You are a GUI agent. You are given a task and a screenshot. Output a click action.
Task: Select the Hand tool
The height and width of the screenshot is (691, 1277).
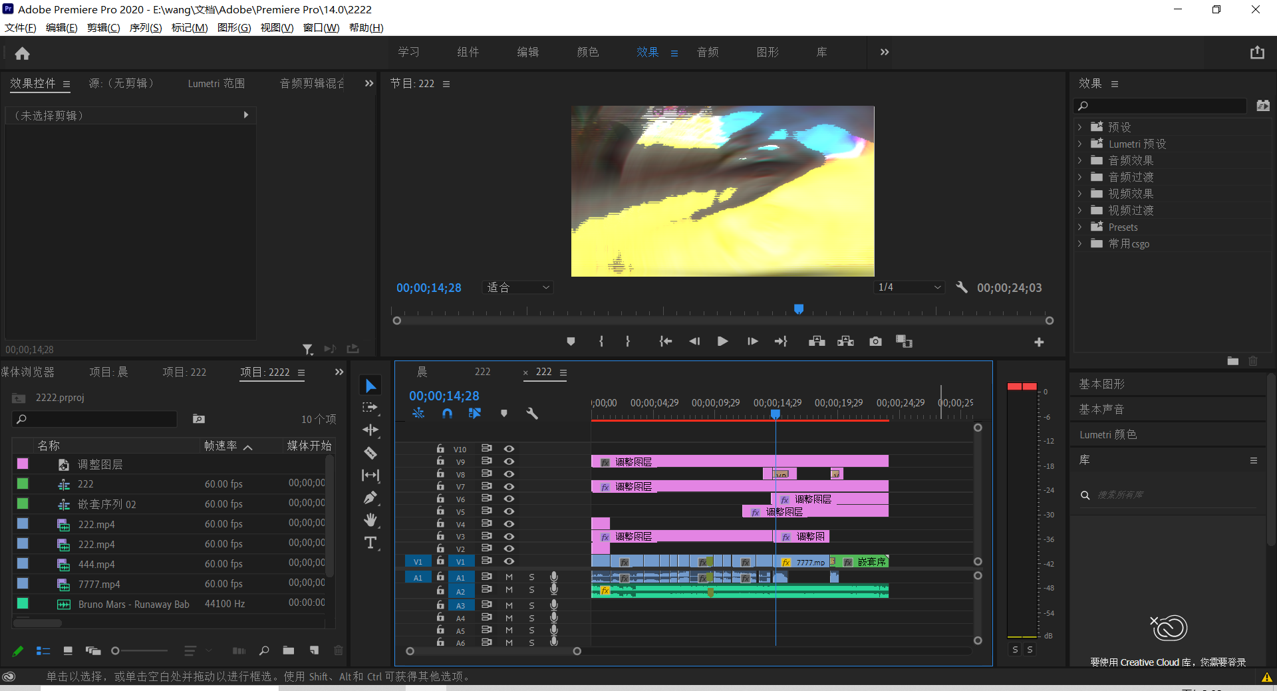[x=370, y=519]
